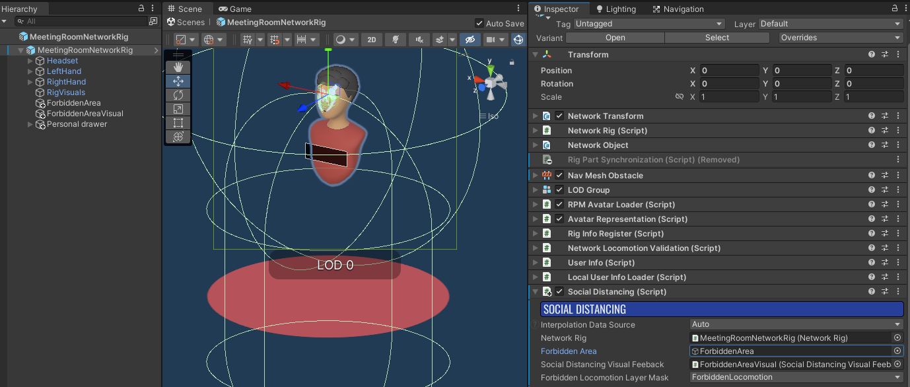Select the Hand view tool

click(178, 67)
